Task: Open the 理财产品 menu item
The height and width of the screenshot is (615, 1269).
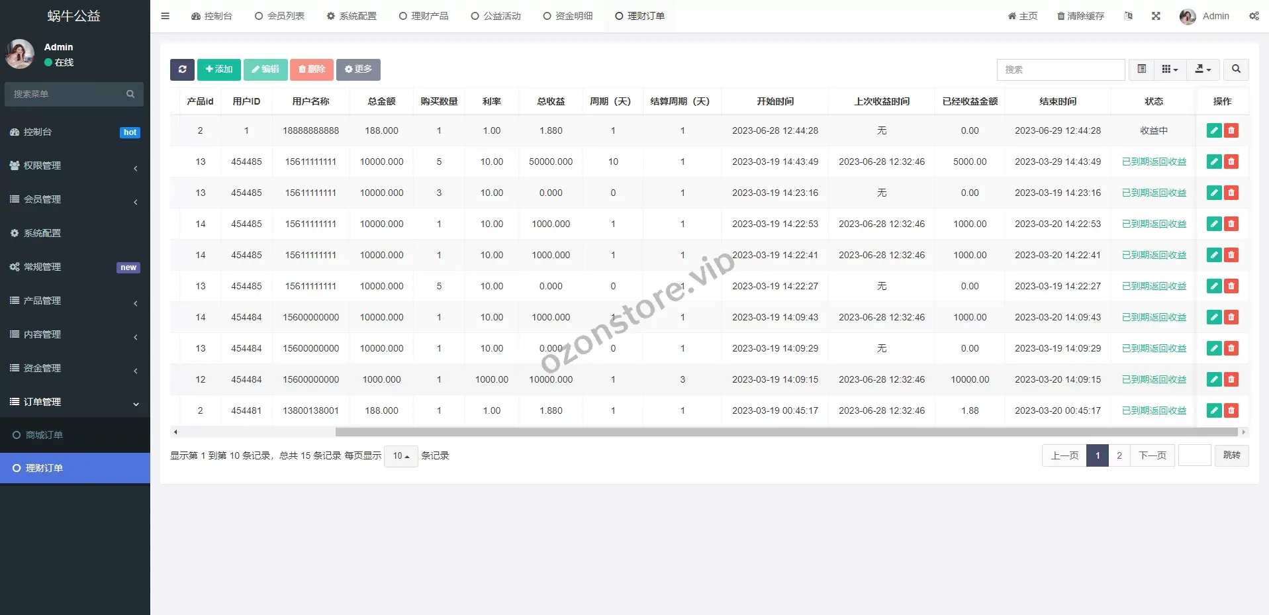Action: pyautogui.click(x=424, y=15)
